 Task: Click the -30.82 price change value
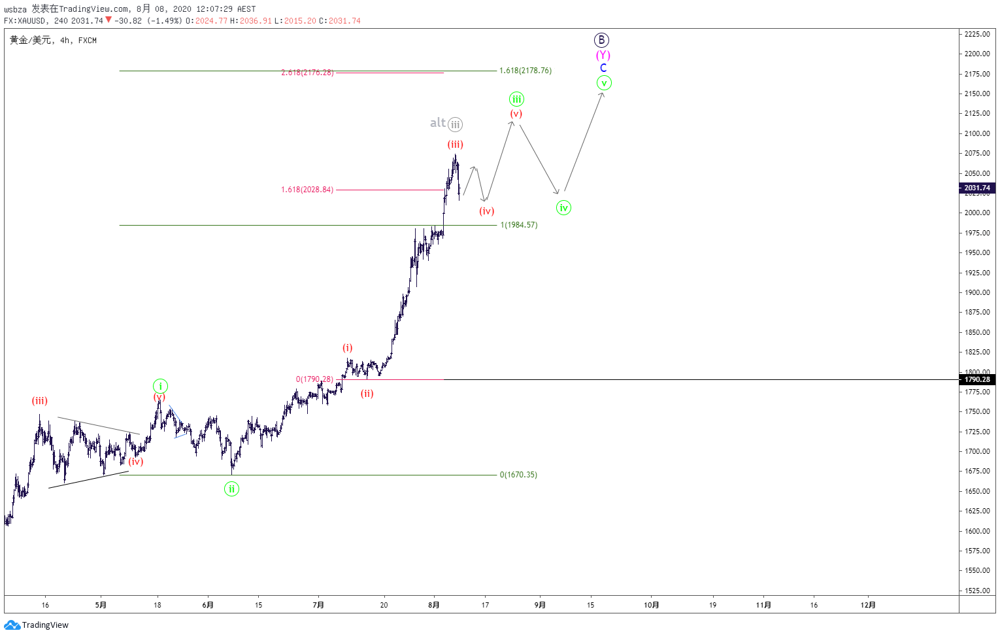click(128, 21)
